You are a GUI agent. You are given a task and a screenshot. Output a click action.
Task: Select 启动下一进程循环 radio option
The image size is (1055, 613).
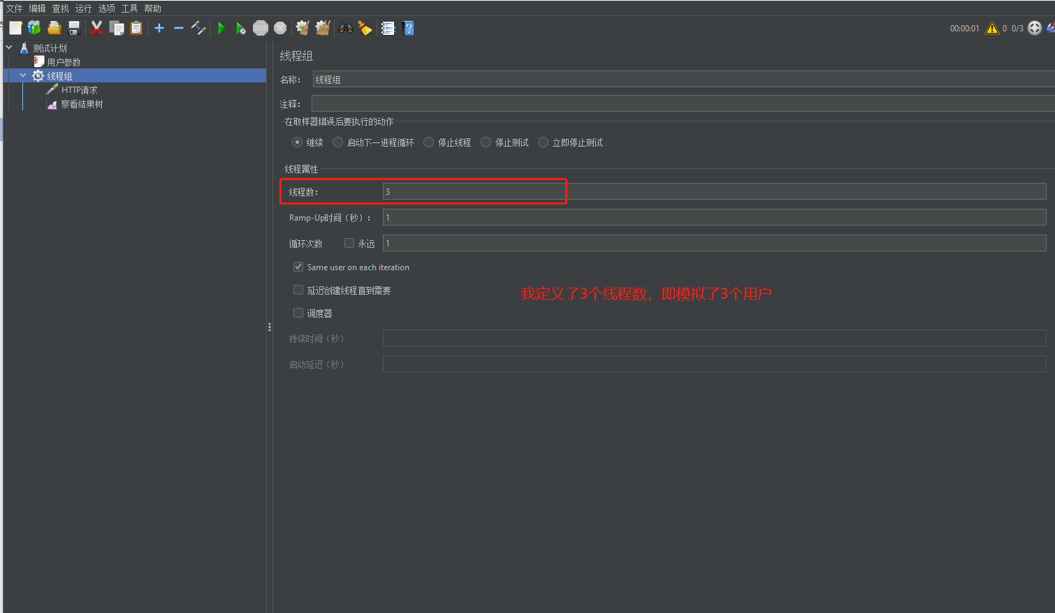point(338,142)
